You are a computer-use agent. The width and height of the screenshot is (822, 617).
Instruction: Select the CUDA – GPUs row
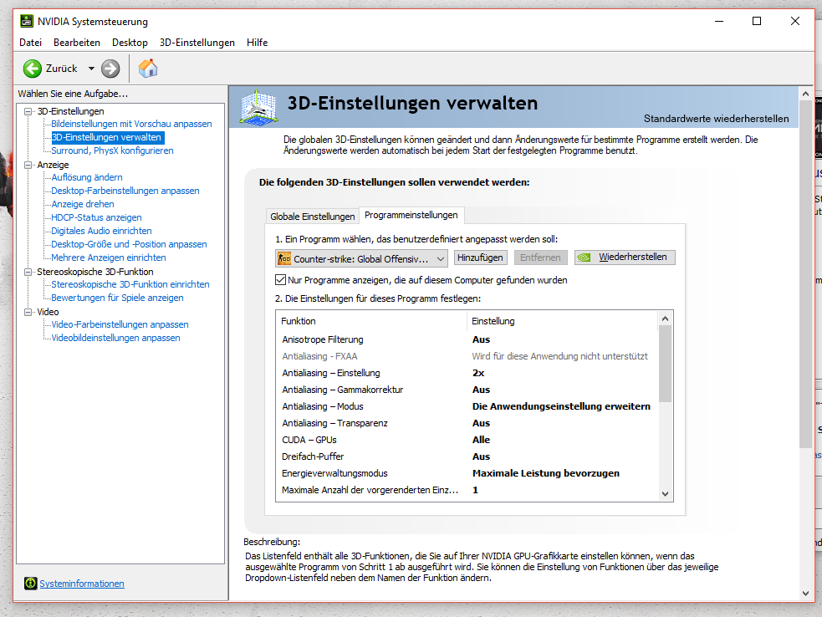pos(467,441)
